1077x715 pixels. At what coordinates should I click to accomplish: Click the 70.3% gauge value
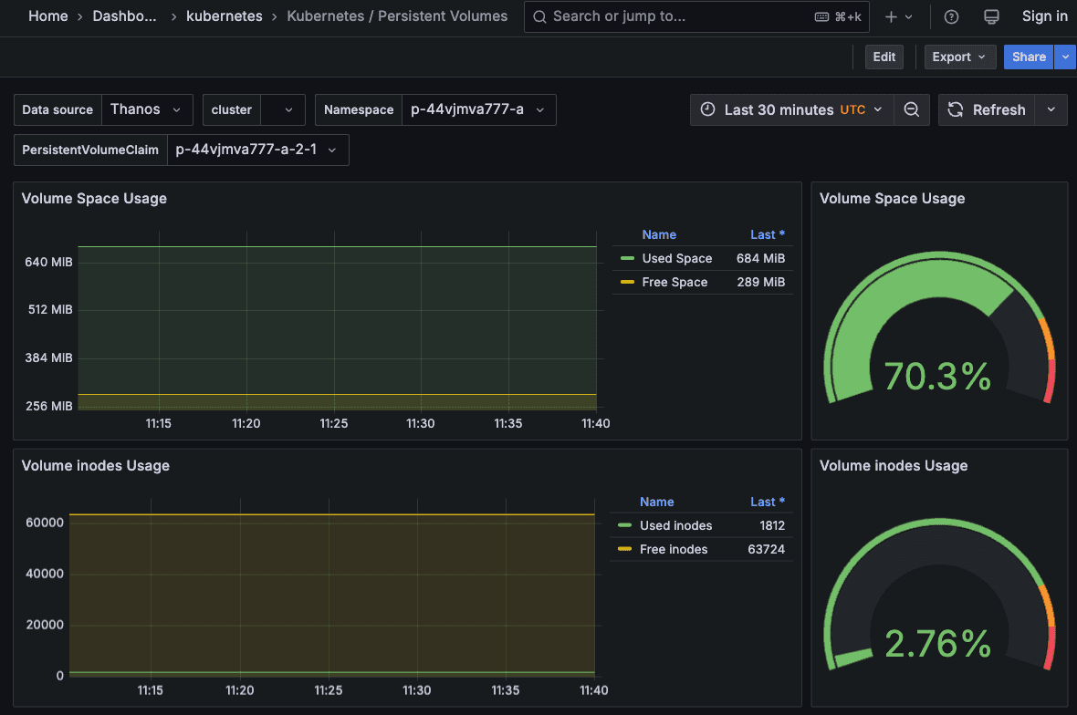937,377
